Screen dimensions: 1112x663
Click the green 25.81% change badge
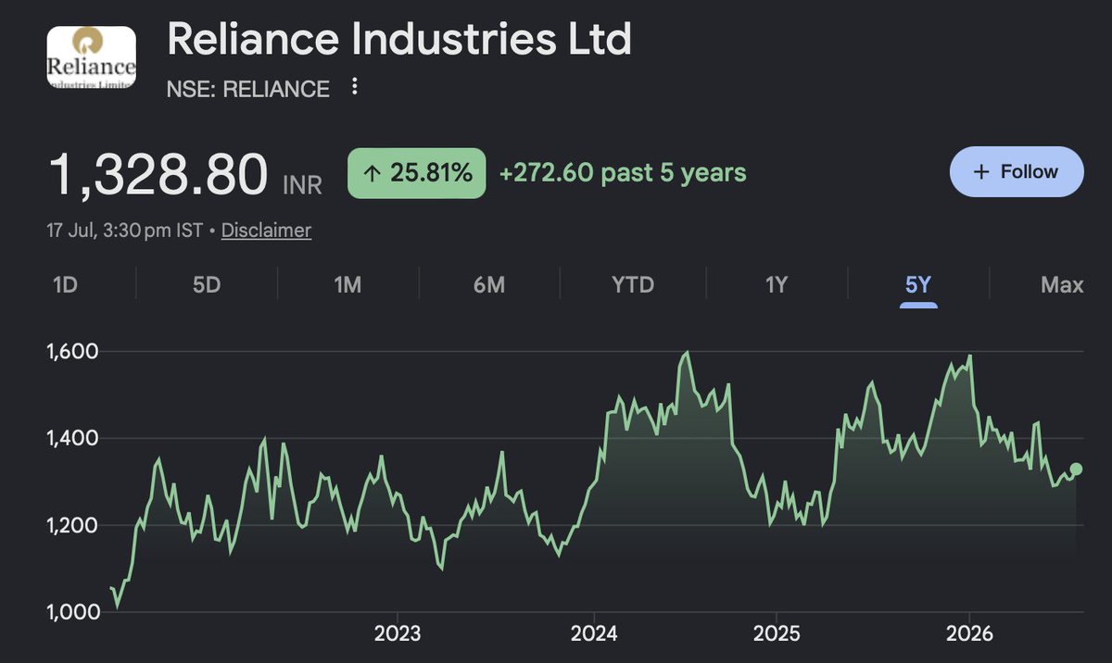[x=416, y=172]
